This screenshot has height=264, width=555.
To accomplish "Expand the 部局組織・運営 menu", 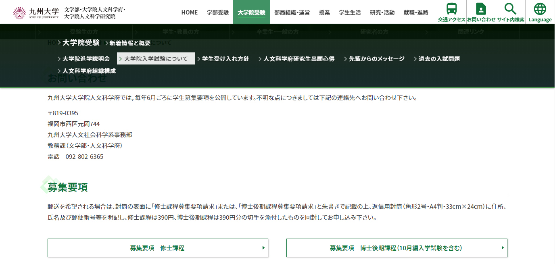I will pos(292,12).
